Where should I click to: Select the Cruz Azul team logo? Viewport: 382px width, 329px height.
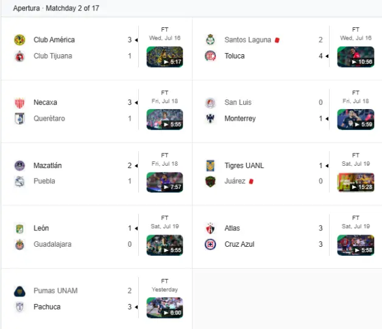click(x=210, y=244)
